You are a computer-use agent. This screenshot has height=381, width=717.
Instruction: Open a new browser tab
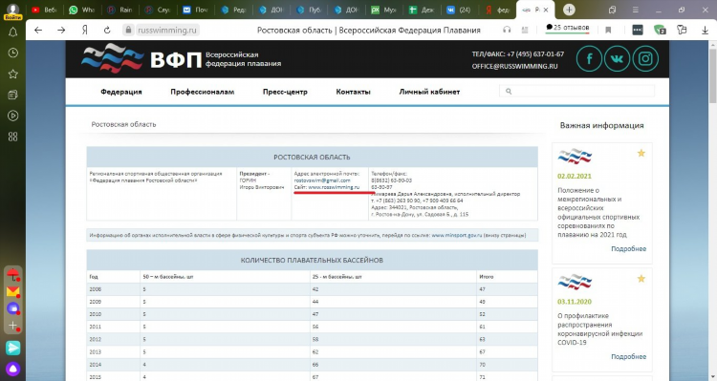click(569, 10)
